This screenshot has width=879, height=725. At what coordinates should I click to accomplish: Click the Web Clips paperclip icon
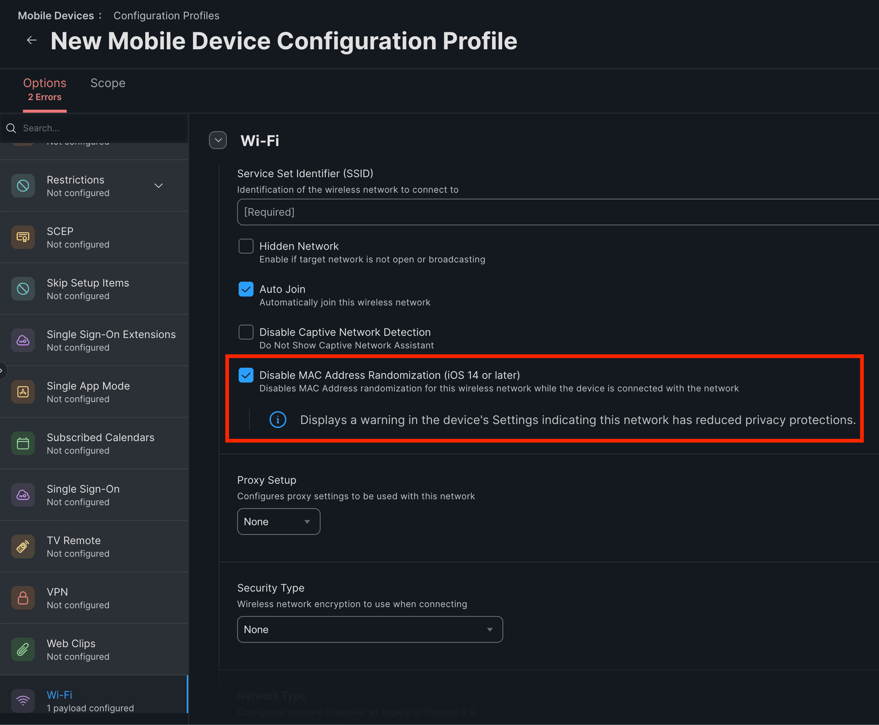[x=23, y=649]
